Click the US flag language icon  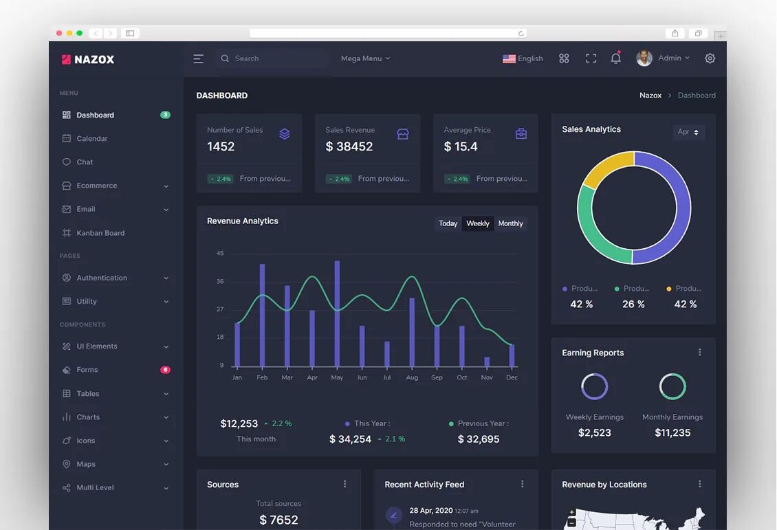click(509, 58)
